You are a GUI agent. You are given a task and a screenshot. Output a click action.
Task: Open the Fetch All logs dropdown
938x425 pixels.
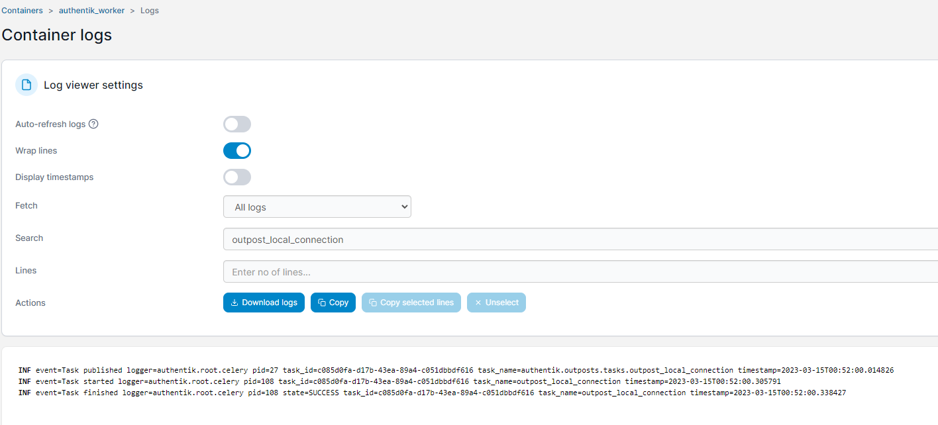point(317,206)
